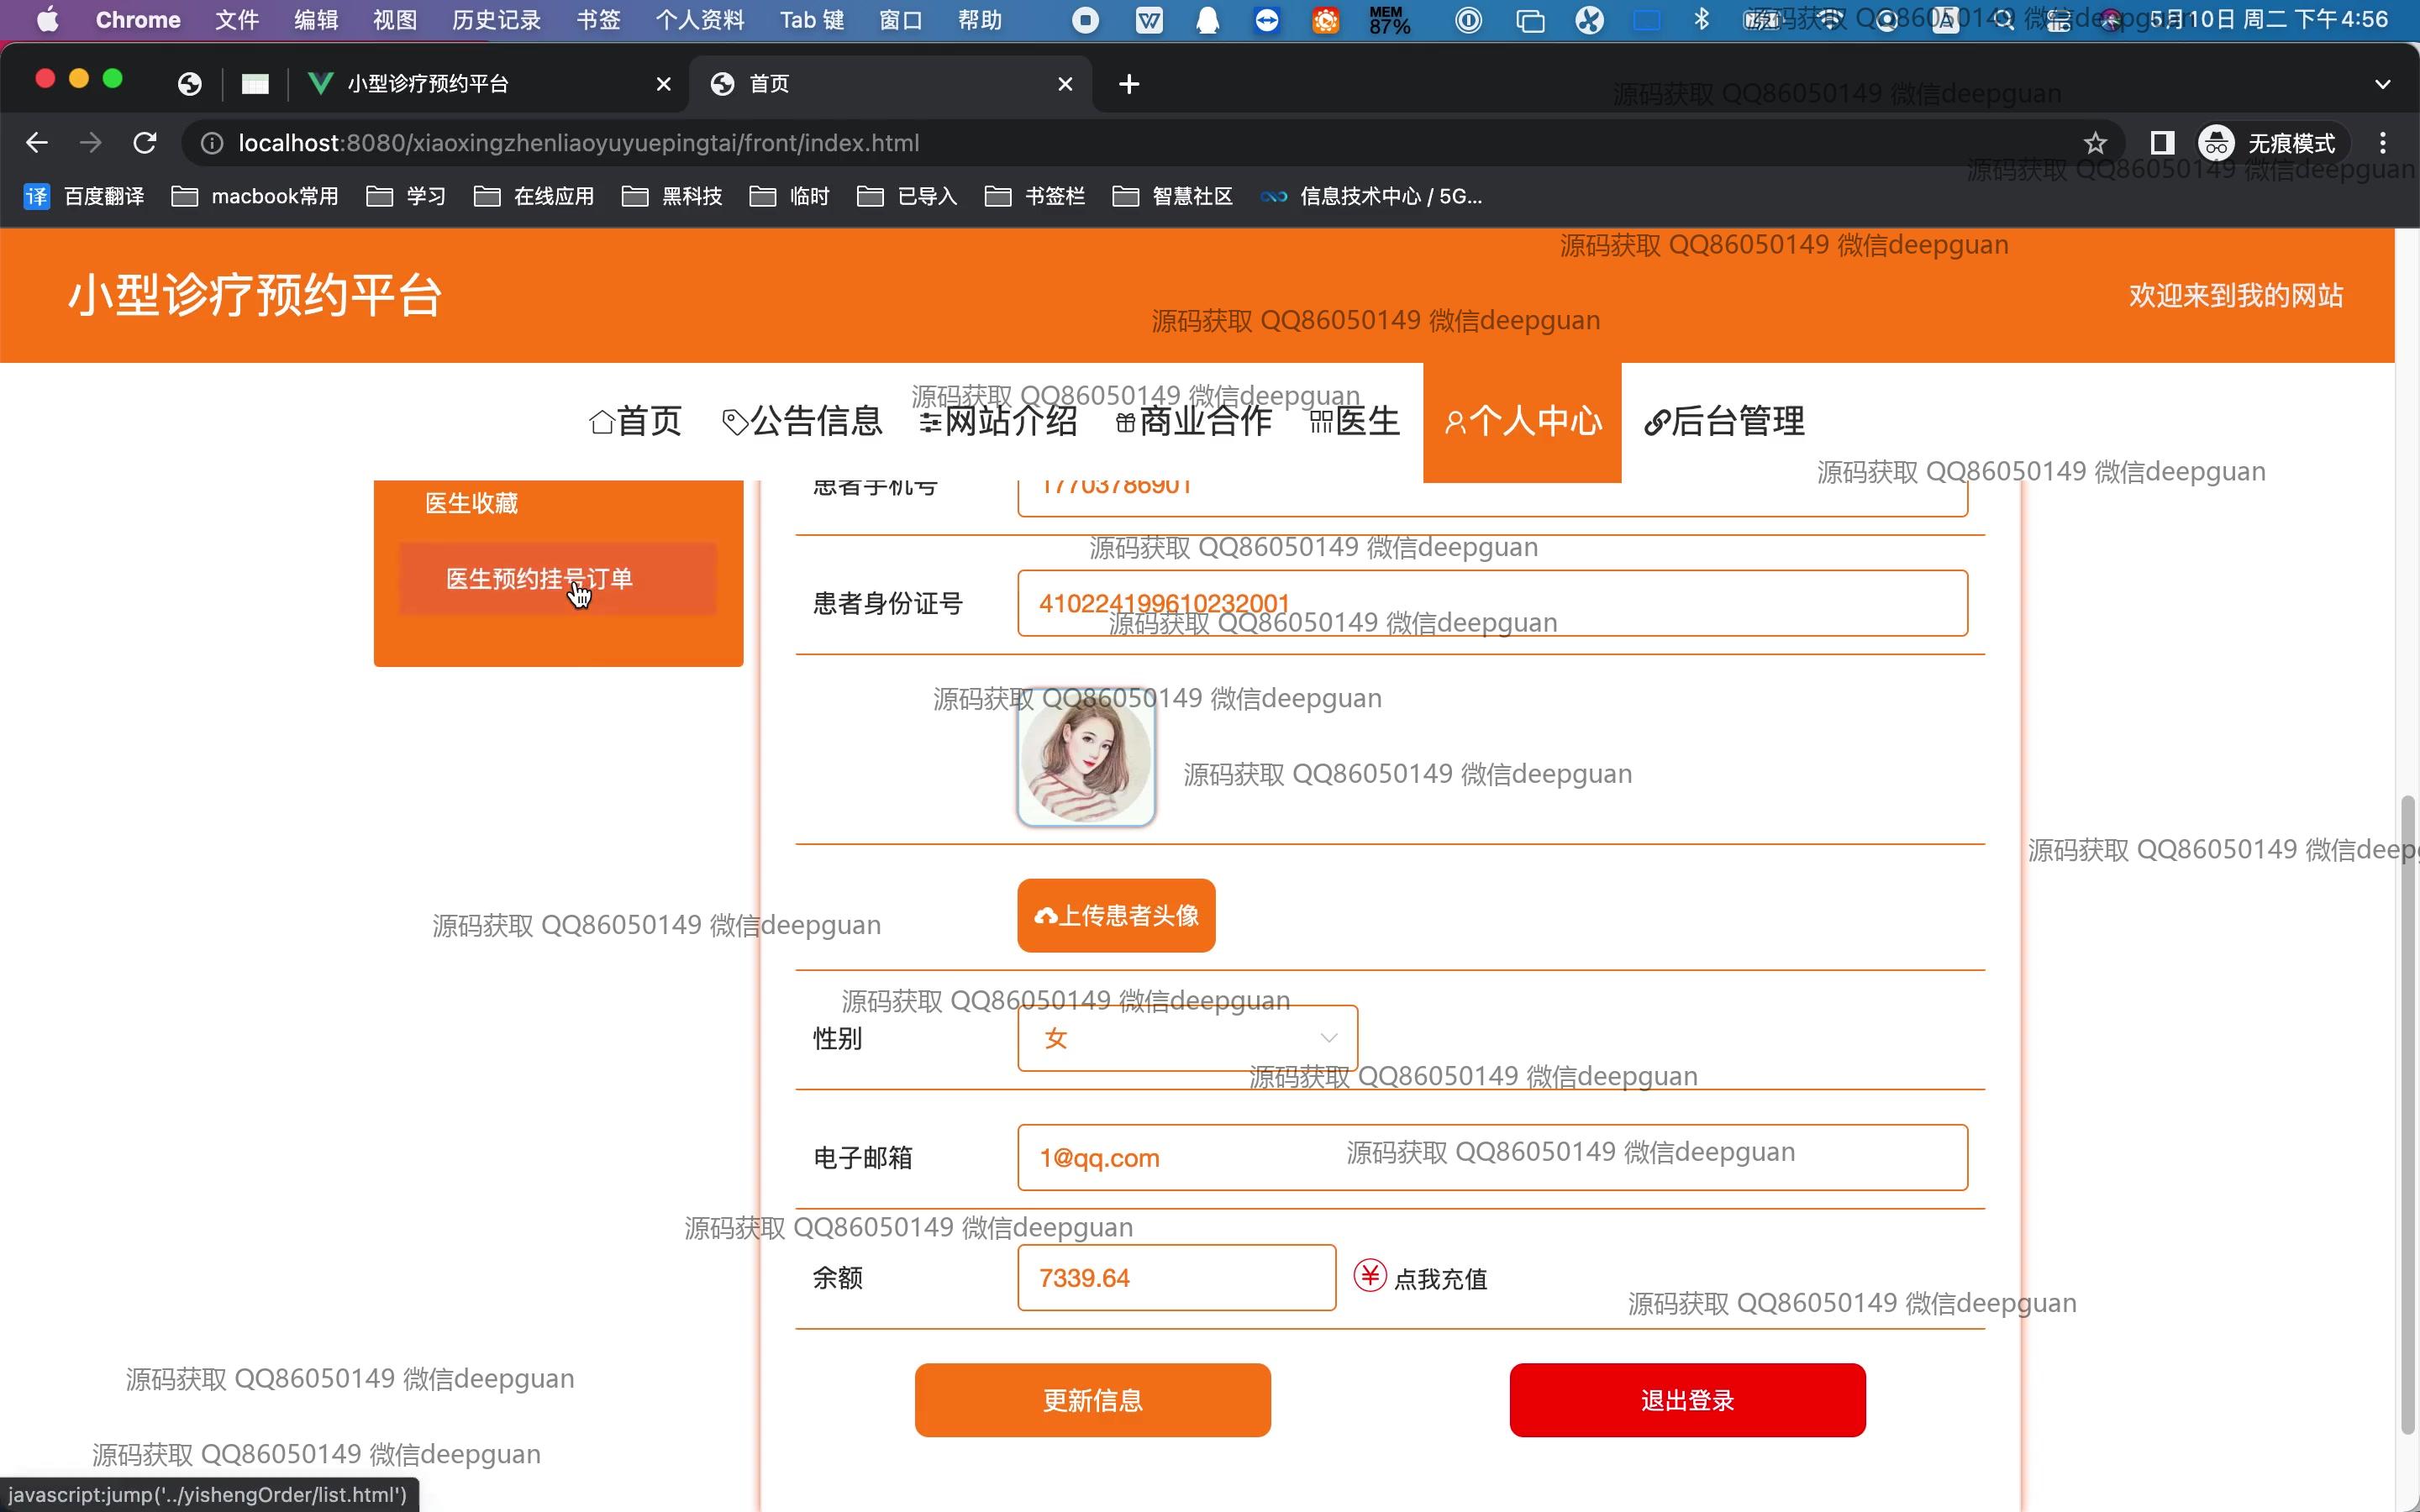Open Chrome three-dot menu

click(2382, 143)
